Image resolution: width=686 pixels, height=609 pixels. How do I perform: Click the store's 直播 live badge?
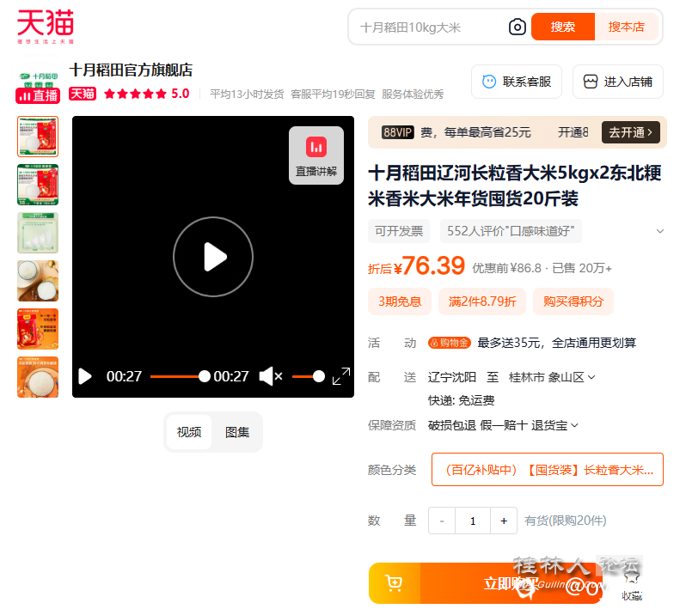pyautogui.click(x=37, y=95)
